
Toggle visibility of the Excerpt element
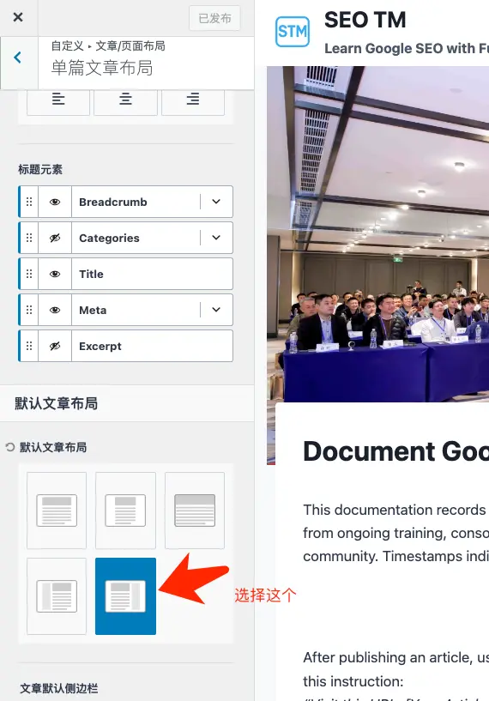pos(55,346)
